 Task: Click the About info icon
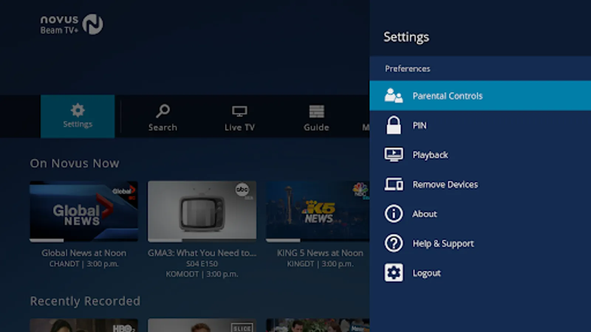point(393,214)
